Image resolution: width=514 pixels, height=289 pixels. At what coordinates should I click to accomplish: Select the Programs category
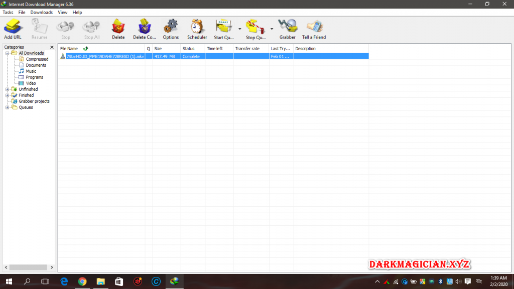coord(35,77)
